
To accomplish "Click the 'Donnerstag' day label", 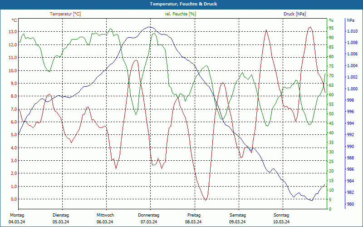I will (149, 215).
